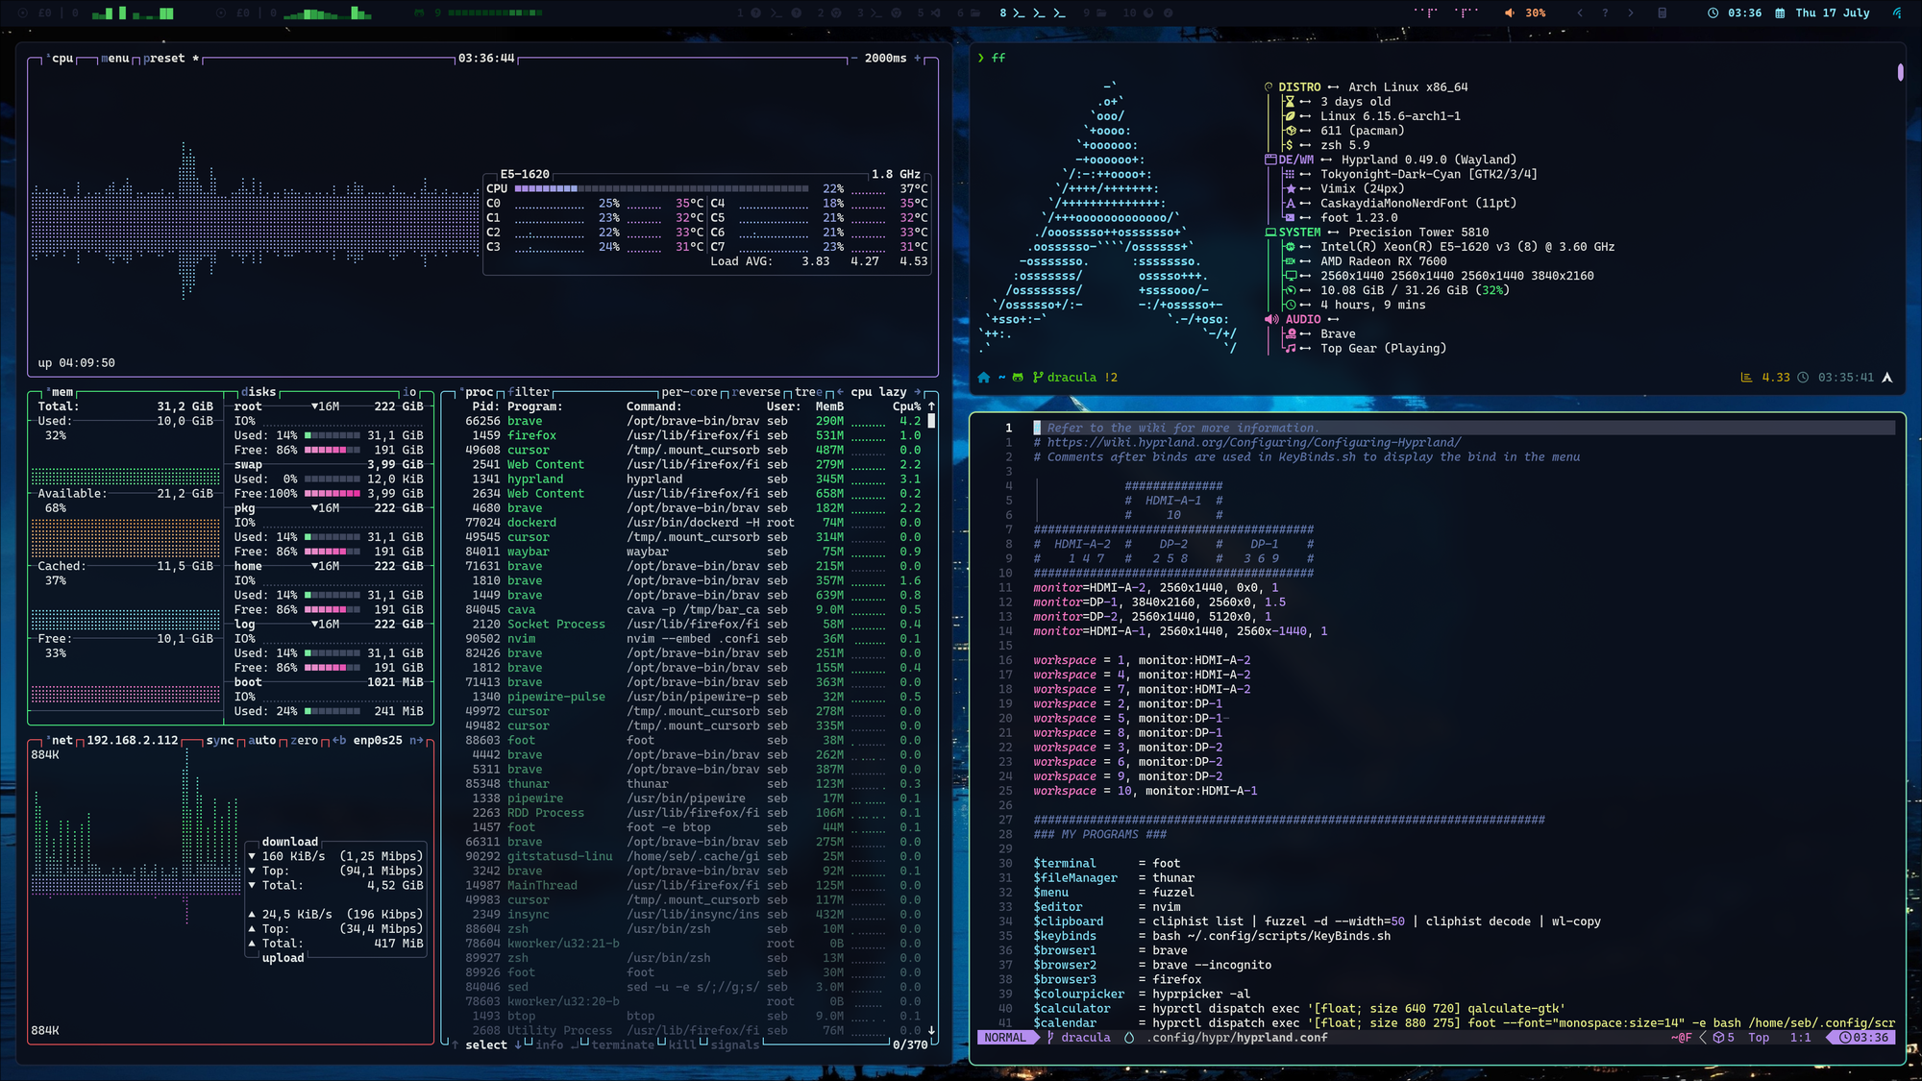Image resolution: width=1922 pixels, height=1081 pixels.
Task: Change the cpu lazy sorting selector in btop
Action: (878, 392)
